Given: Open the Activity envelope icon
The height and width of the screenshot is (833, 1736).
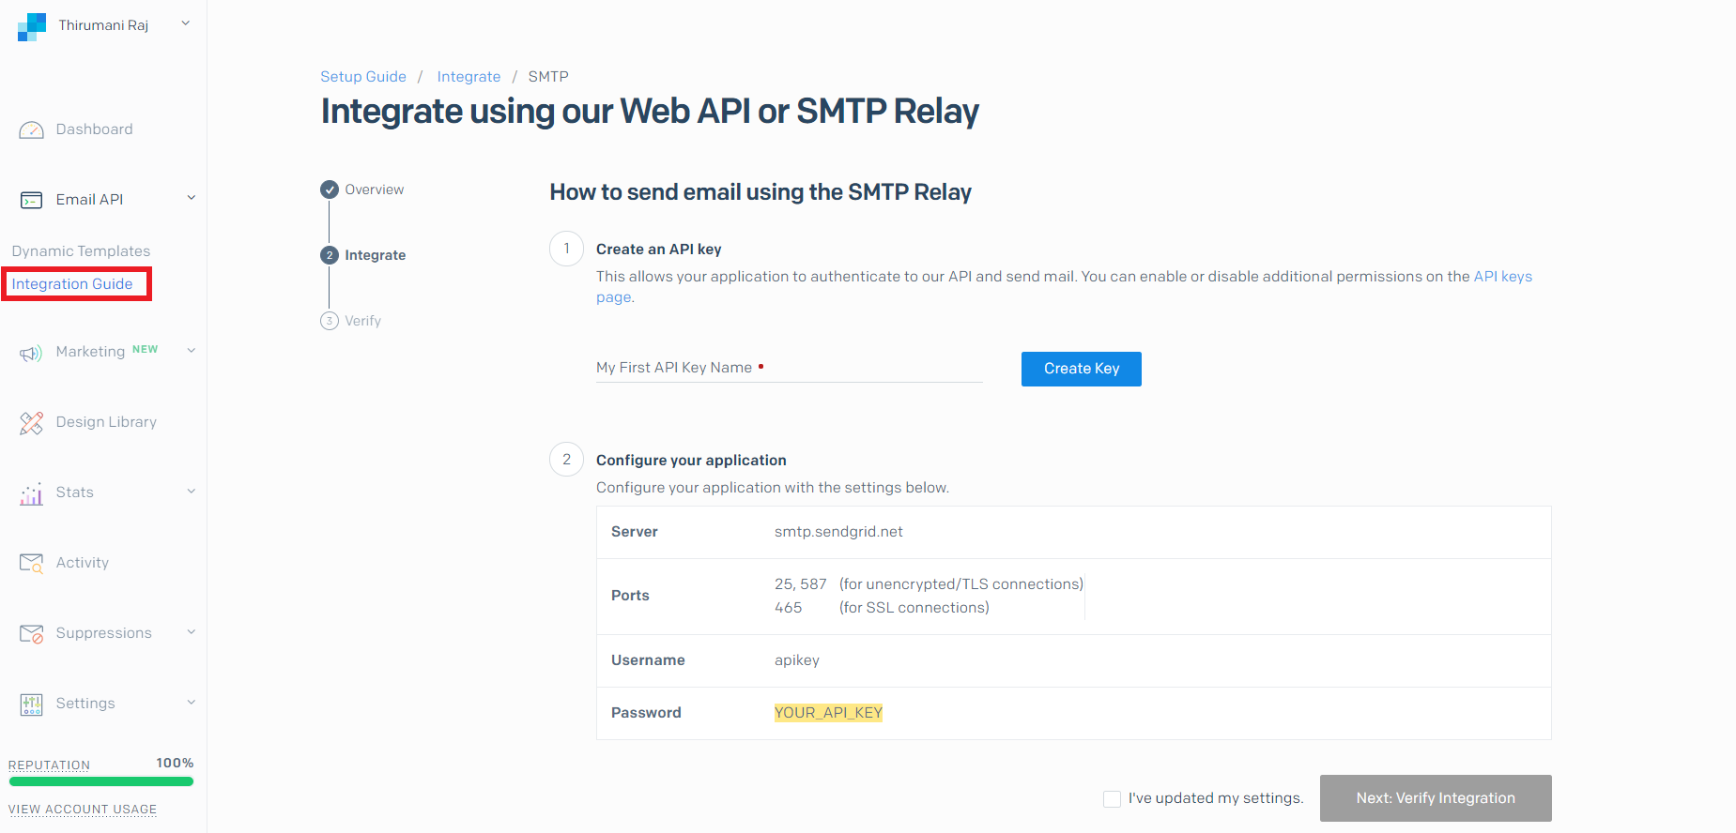Looking at the screenshot, I should pos(31,563).
